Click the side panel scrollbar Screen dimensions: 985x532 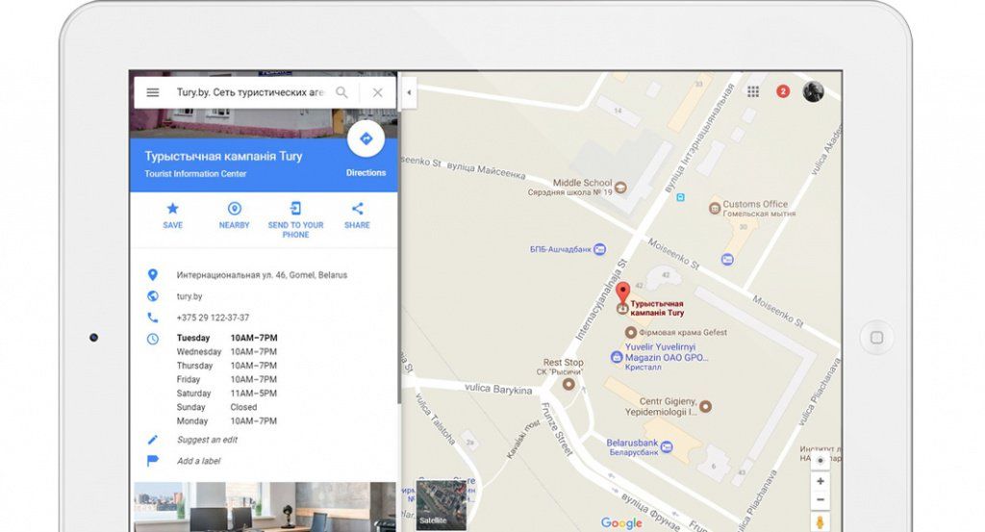399,258
